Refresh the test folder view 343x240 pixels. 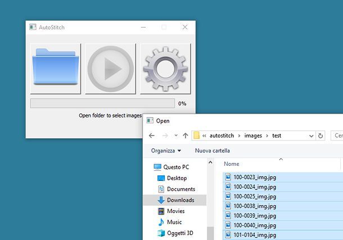pyautogui.click(x=321, y=136)
